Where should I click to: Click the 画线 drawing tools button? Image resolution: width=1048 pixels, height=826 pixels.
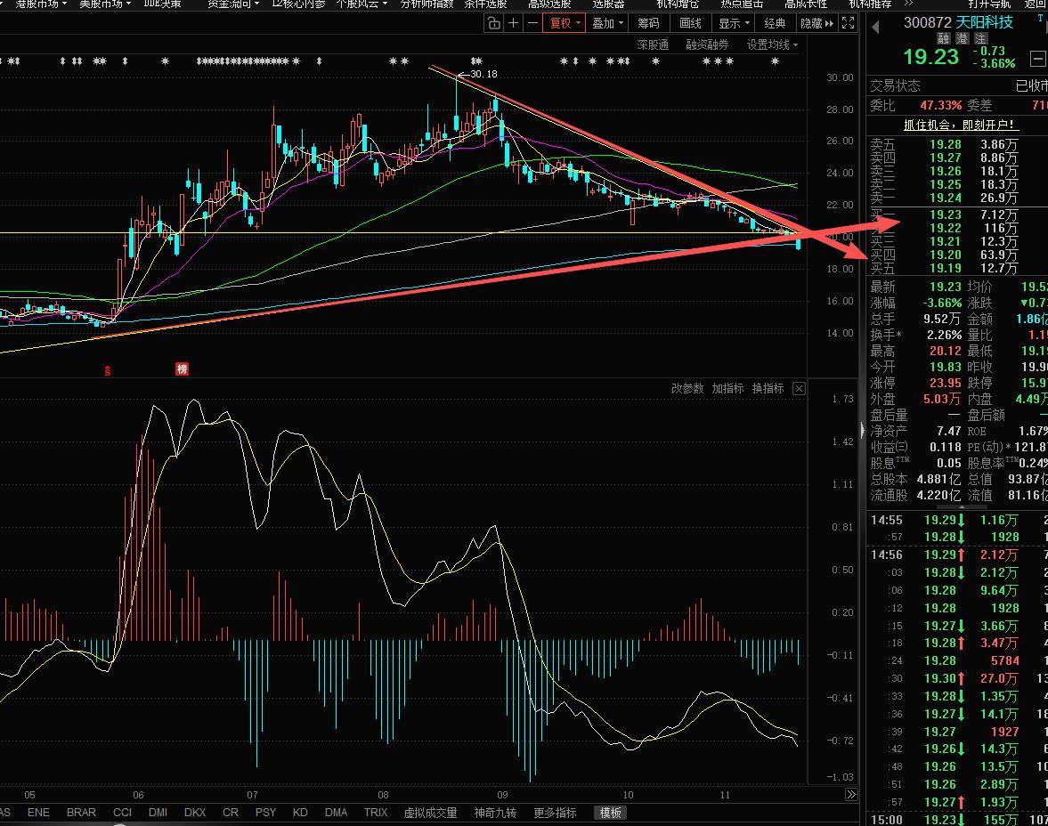tap(690, 23)
